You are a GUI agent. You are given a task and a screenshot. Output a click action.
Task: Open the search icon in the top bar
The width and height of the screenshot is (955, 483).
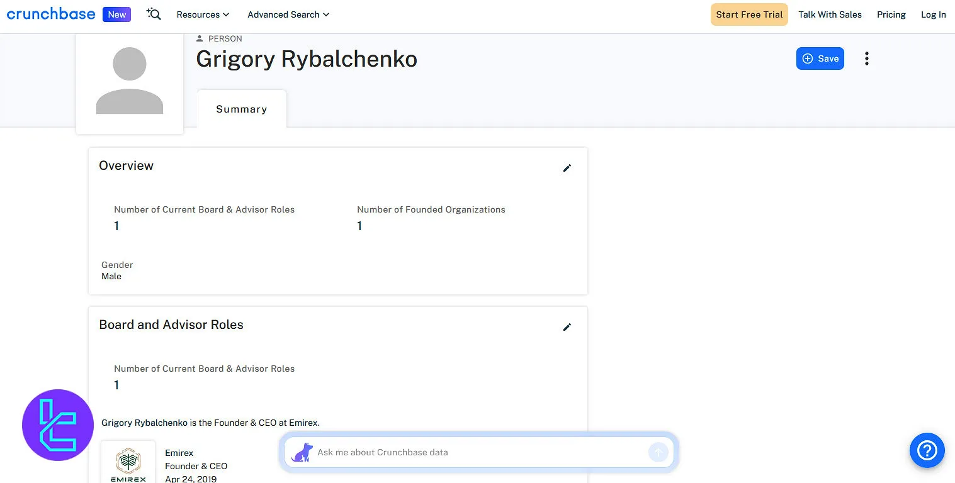pos(153,14)
